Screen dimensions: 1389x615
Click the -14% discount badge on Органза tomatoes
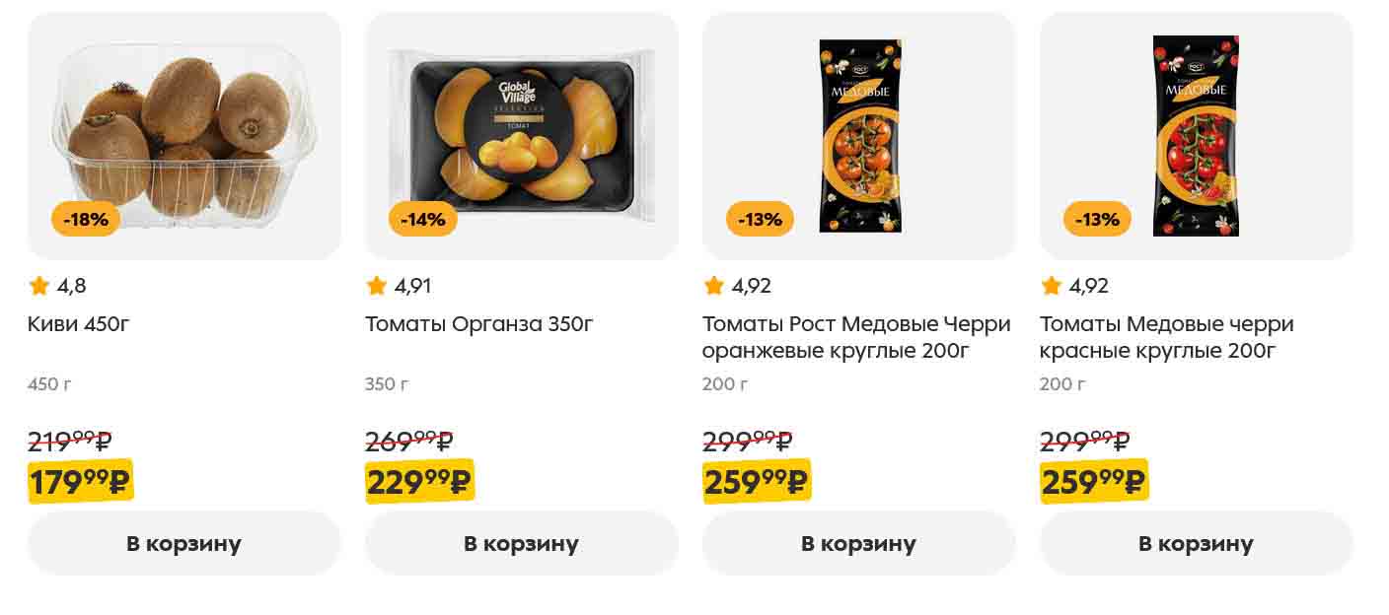point(423,219)
